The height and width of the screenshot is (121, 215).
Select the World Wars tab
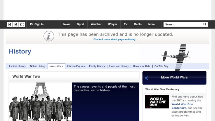pyautogui.click(x=56, y=66)
